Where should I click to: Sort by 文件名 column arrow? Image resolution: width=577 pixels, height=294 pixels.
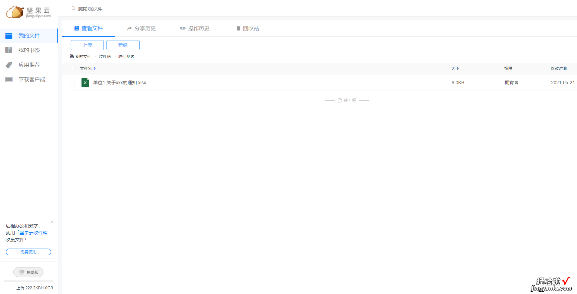coord(95,69)
